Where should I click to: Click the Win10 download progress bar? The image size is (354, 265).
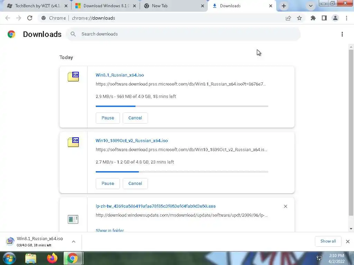182,172
